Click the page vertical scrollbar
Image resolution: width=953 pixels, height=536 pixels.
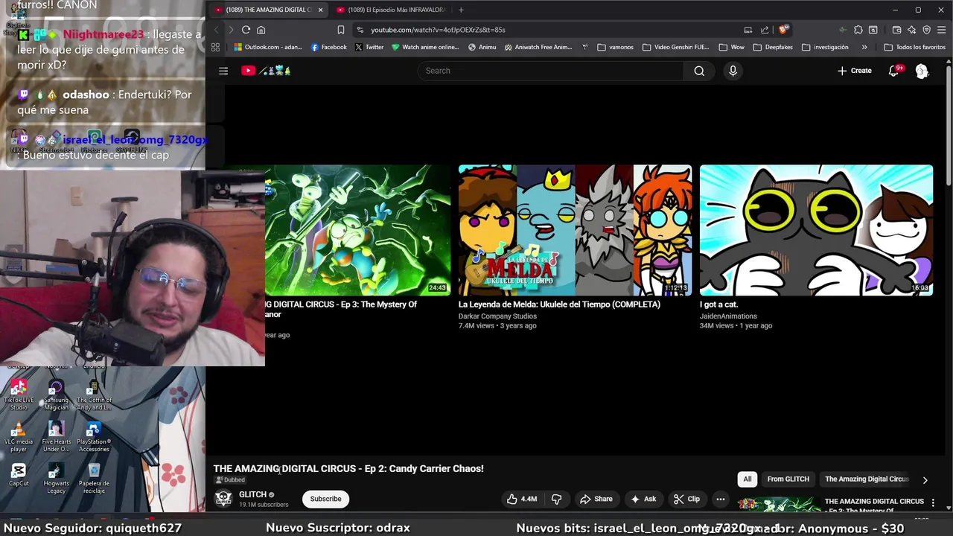pyautogui.click(x=949, y=124)
